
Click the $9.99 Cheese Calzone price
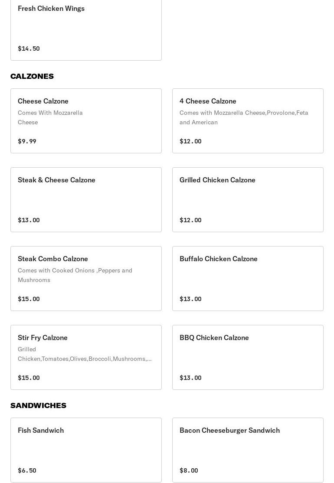[x=27, y=141]
